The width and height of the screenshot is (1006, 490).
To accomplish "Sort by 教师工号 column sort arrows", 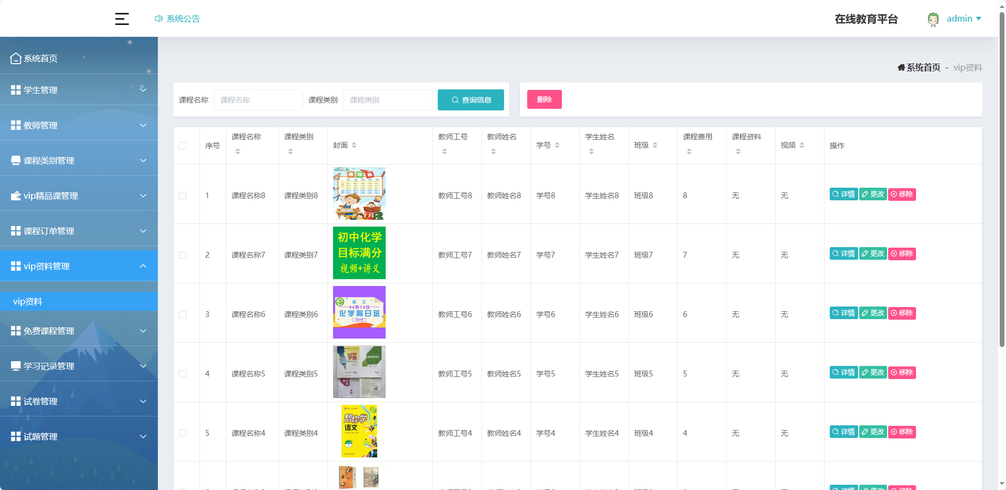I will [445, 151].
